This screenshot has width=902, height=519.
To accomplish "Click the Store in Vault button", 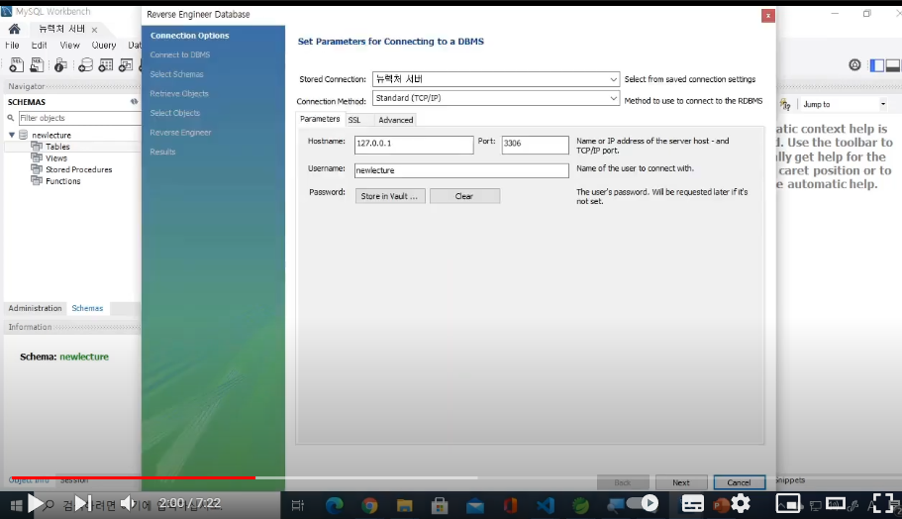I will (390, 196).
